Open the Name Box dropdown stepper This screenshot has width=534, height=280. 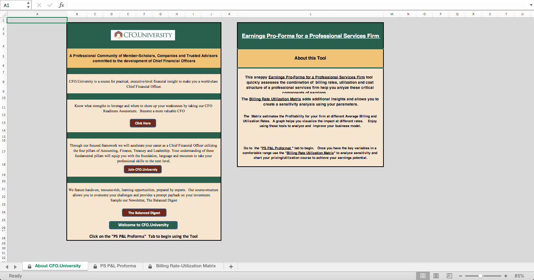(29, 5)
